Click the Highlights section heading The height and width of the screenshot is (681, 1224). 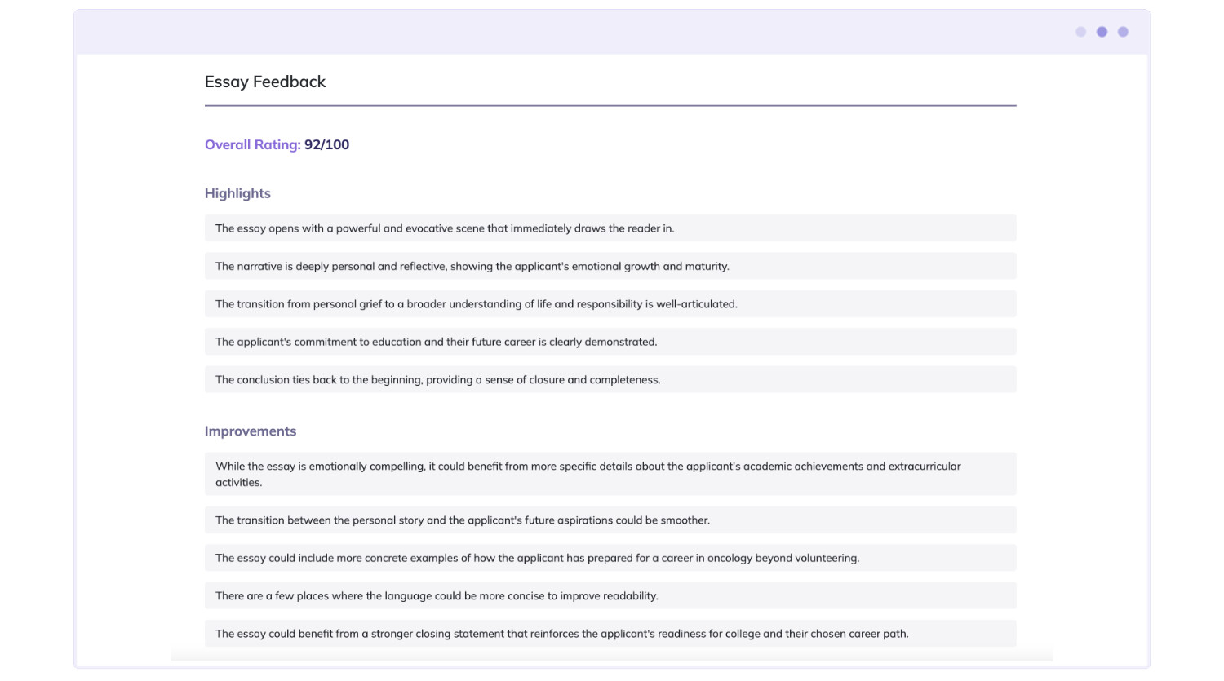tap(237, 193)
